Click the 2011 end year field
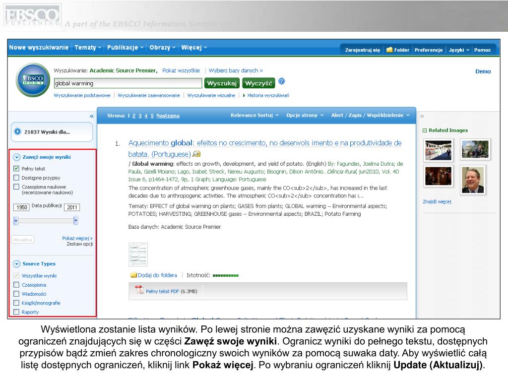Viewport: 508px width, 381px height. tap(72, 207)
